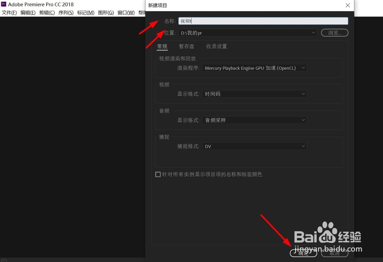Image resolution: width=383 pixels, height=262 pixels.
Task: Open the audio 显示格式 音频采样 dropdown
Action: [x=254, y=120]
